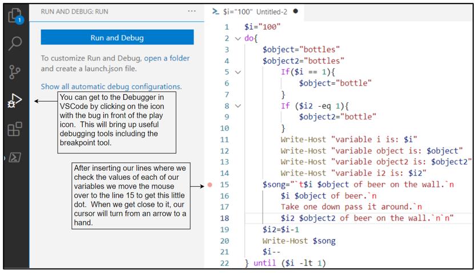The image size is (475, 273).
Task: Click the $i-- decrement line
Action: (x=271, y=251)
